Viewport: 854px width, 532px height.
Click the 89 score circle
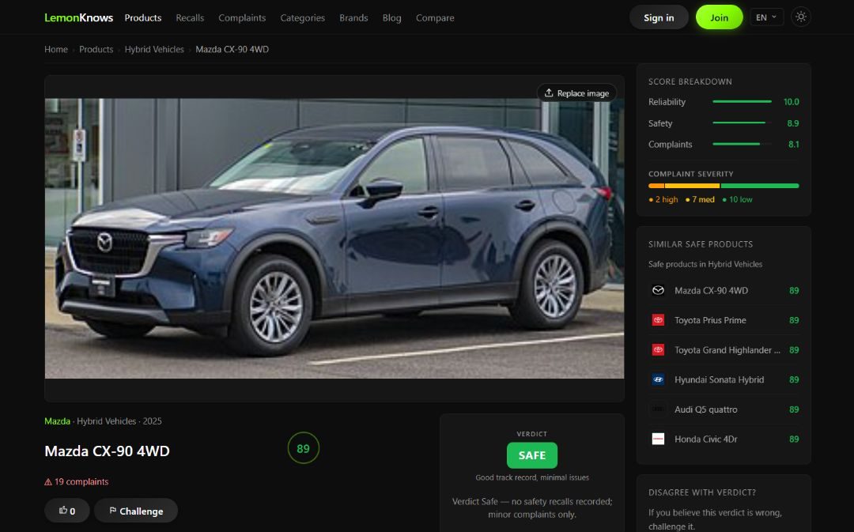click(x=303, y=448)
